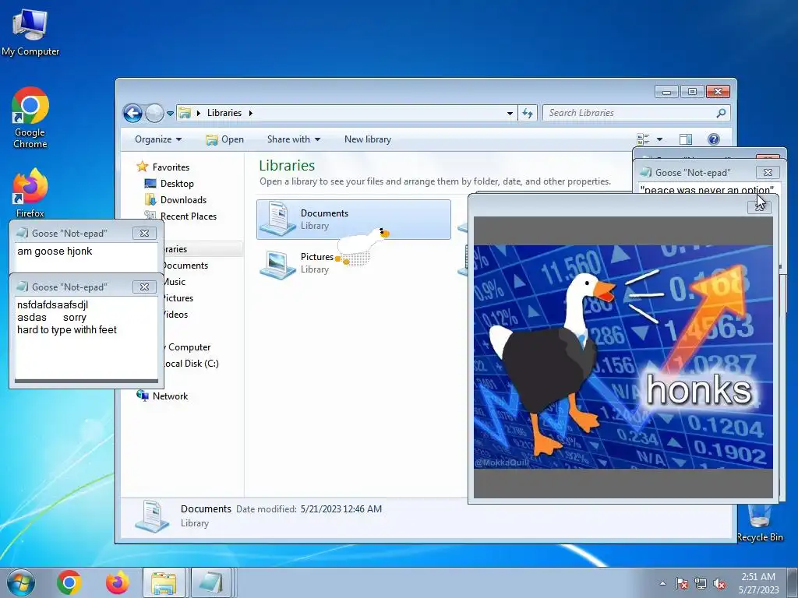
Task: Select Documents in navigation tree
Action: (185, 266)
